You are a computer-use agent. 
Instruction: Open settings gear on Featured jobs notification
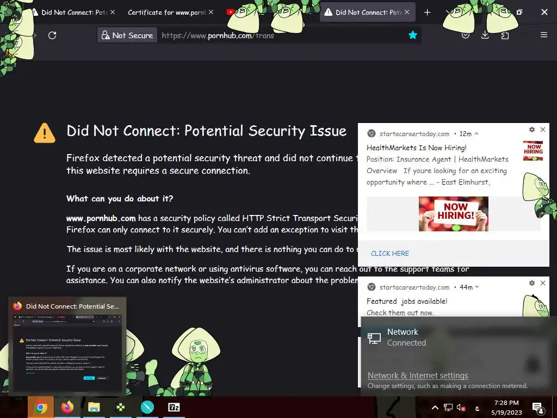[x=532, y=283]
